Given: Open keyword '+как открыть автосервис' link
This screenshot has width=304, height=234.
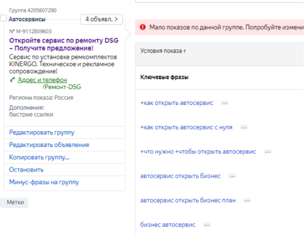Looking at the screenshot, I should [x=176, y=103].
